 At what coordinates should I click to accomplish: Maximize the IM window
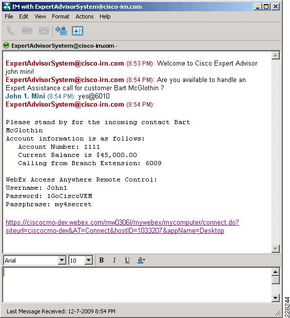point(266,7)
